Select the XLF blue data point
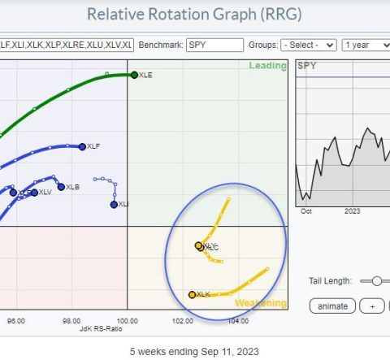 coord(82,147)
